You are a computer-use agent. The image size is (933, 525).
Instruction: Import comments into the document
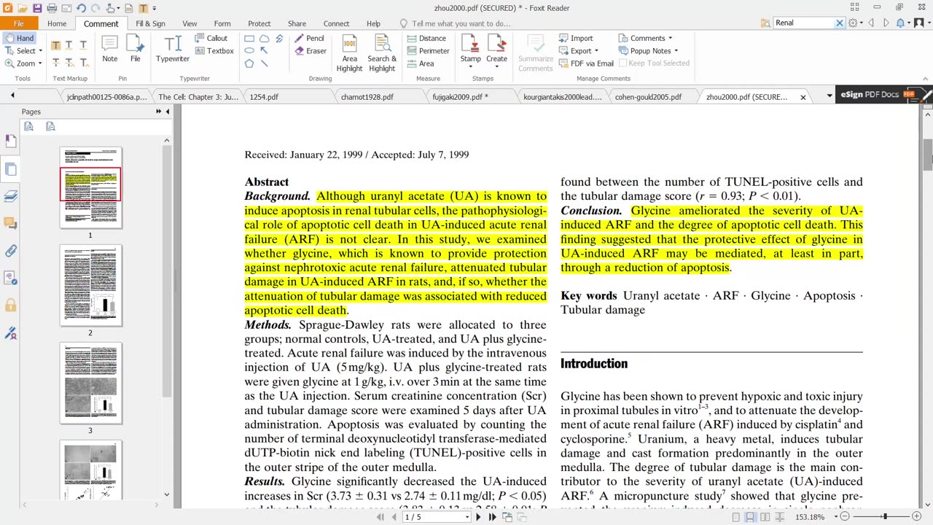point(576,38)
